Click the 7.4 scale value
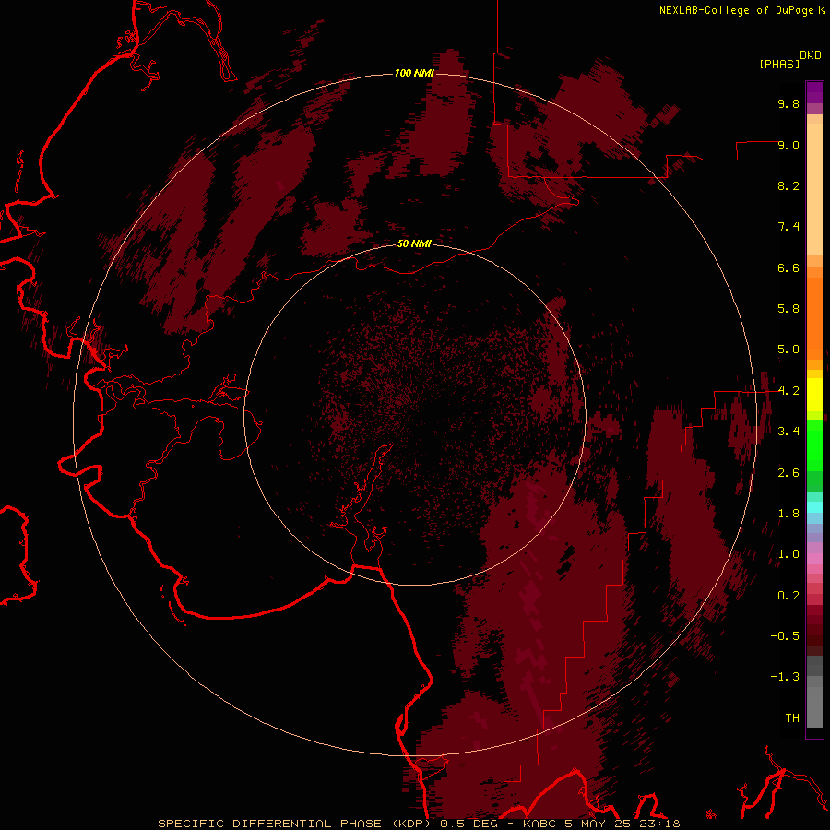The image size is (830, 830). [788, 227]
